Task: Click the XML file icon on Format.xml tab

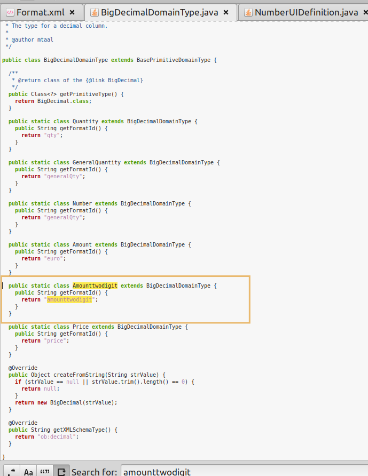Action: [10, 12]
